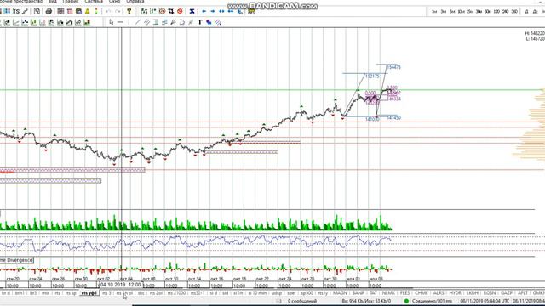Switch to the HYDR tab
The width and height of the screenshot is (545, 306).
click(456, 293)
